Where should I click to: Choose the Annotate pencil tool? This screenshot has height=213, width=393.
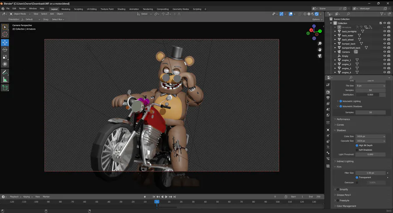click(5, 72)
